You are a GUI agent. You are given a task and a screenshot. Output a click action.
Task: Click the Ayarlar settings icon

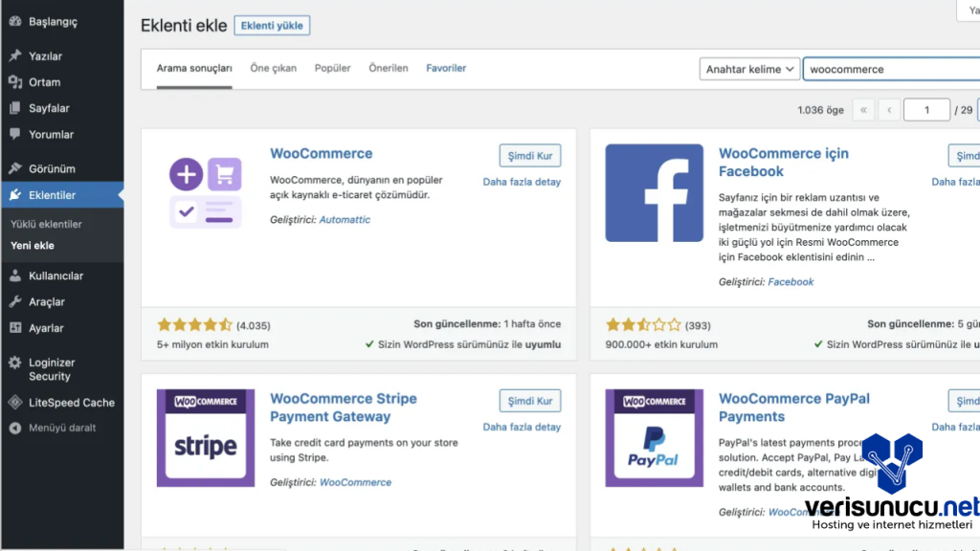click(15, 328)
